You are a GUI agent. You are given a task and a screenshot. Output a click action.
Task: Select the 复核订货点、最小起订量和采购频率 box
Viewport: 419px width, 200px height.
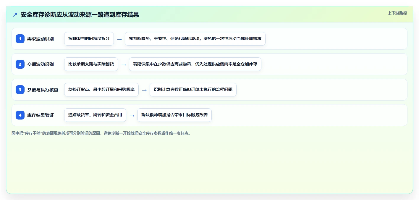pos(101,90)
